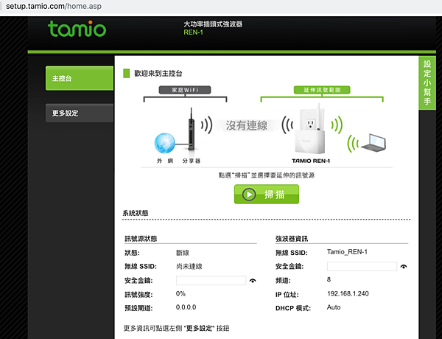Click the Tamio_REN-1 SSID value
Screen dimensions: 442x339
coord(347,252)
